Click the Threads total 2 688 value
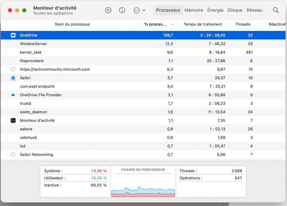Viewport: 287px width, 206px height. click(237, 171)
